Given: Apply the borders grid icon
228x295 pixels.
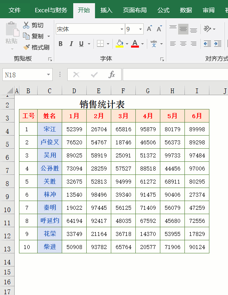Looking at the screenshot, I should pyautogui.click(x=100, y=44).
